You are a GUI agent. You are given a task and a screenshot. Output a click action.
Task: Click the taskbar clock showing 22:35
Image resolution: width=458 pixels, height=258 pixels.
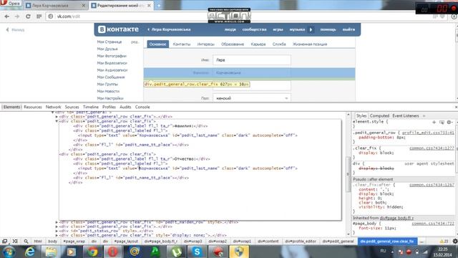(x=443, y=249)
